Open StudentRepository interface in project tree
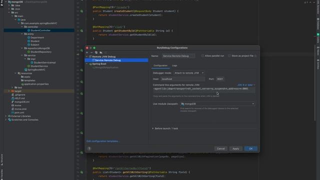 [41, 52]
